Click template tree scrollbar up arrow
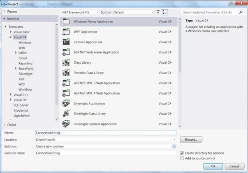Image resolution: width=248 pixels, height=173 pixels. point(57,24)
